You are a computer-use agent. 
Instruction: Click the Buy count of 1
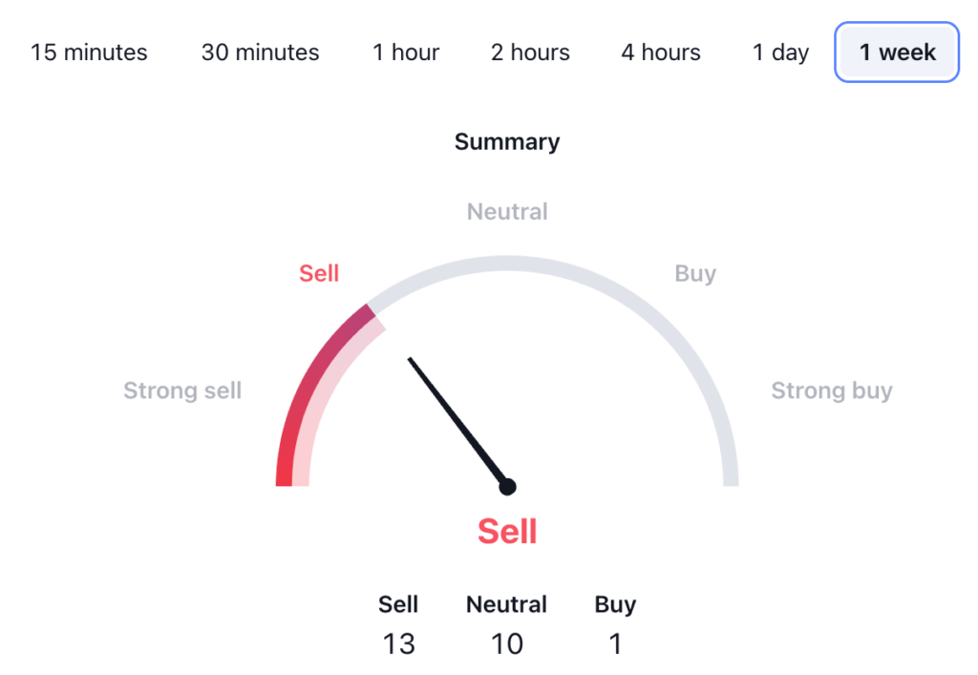pyautogui.click(x=615, y=644)
